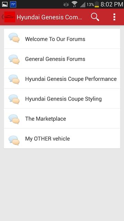Tap chat bubble icon beside Coupe Performance
Screen dimensions: 124x221
click(14, 79)
